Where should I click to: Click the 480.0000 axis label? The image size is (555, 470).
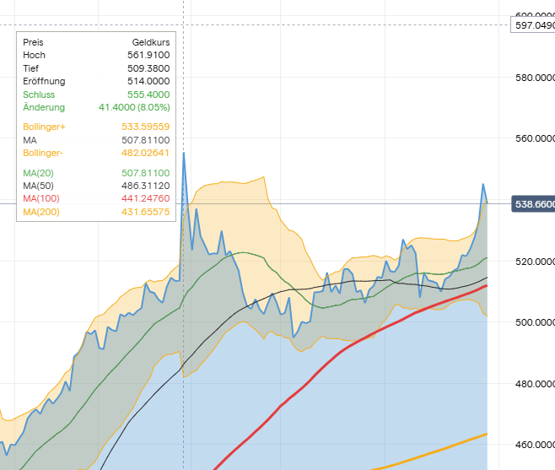pyautogui.click(x=535, y=384)
